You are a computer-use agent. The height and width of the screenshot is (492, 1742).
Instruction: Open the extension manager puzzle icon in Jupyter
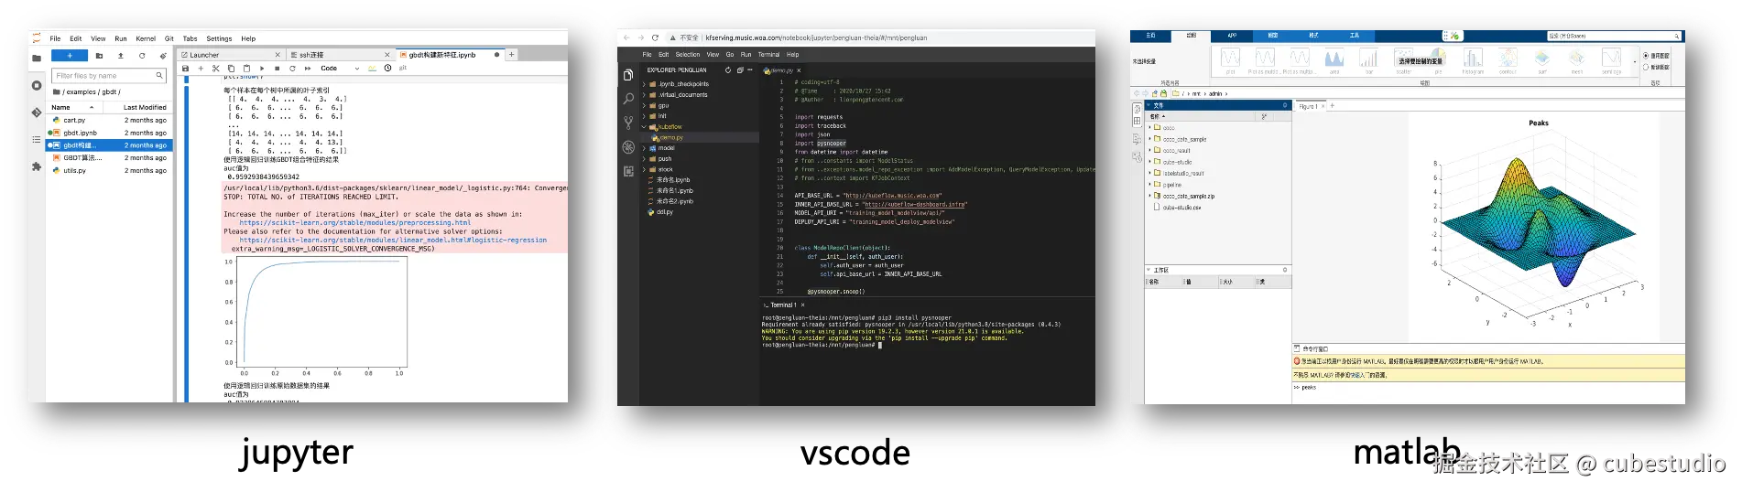pyautogui.click(x=37, y=166)
